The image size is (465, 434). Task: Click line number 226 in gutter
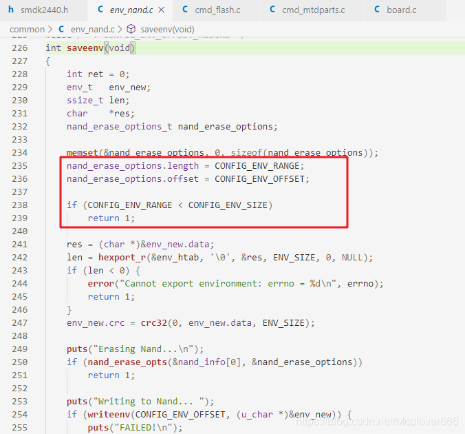(19, 48)
